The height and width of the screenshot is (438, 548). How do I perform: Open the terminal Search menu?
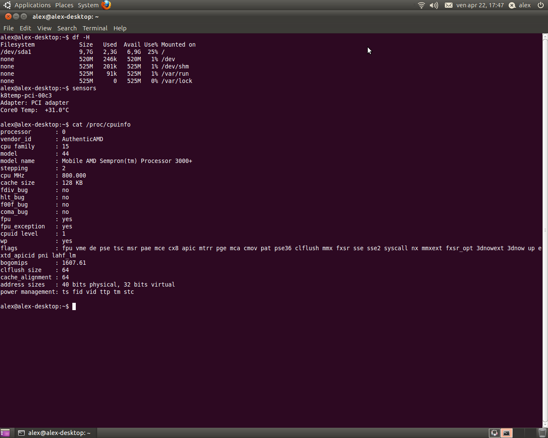click(x=67, y=28)
